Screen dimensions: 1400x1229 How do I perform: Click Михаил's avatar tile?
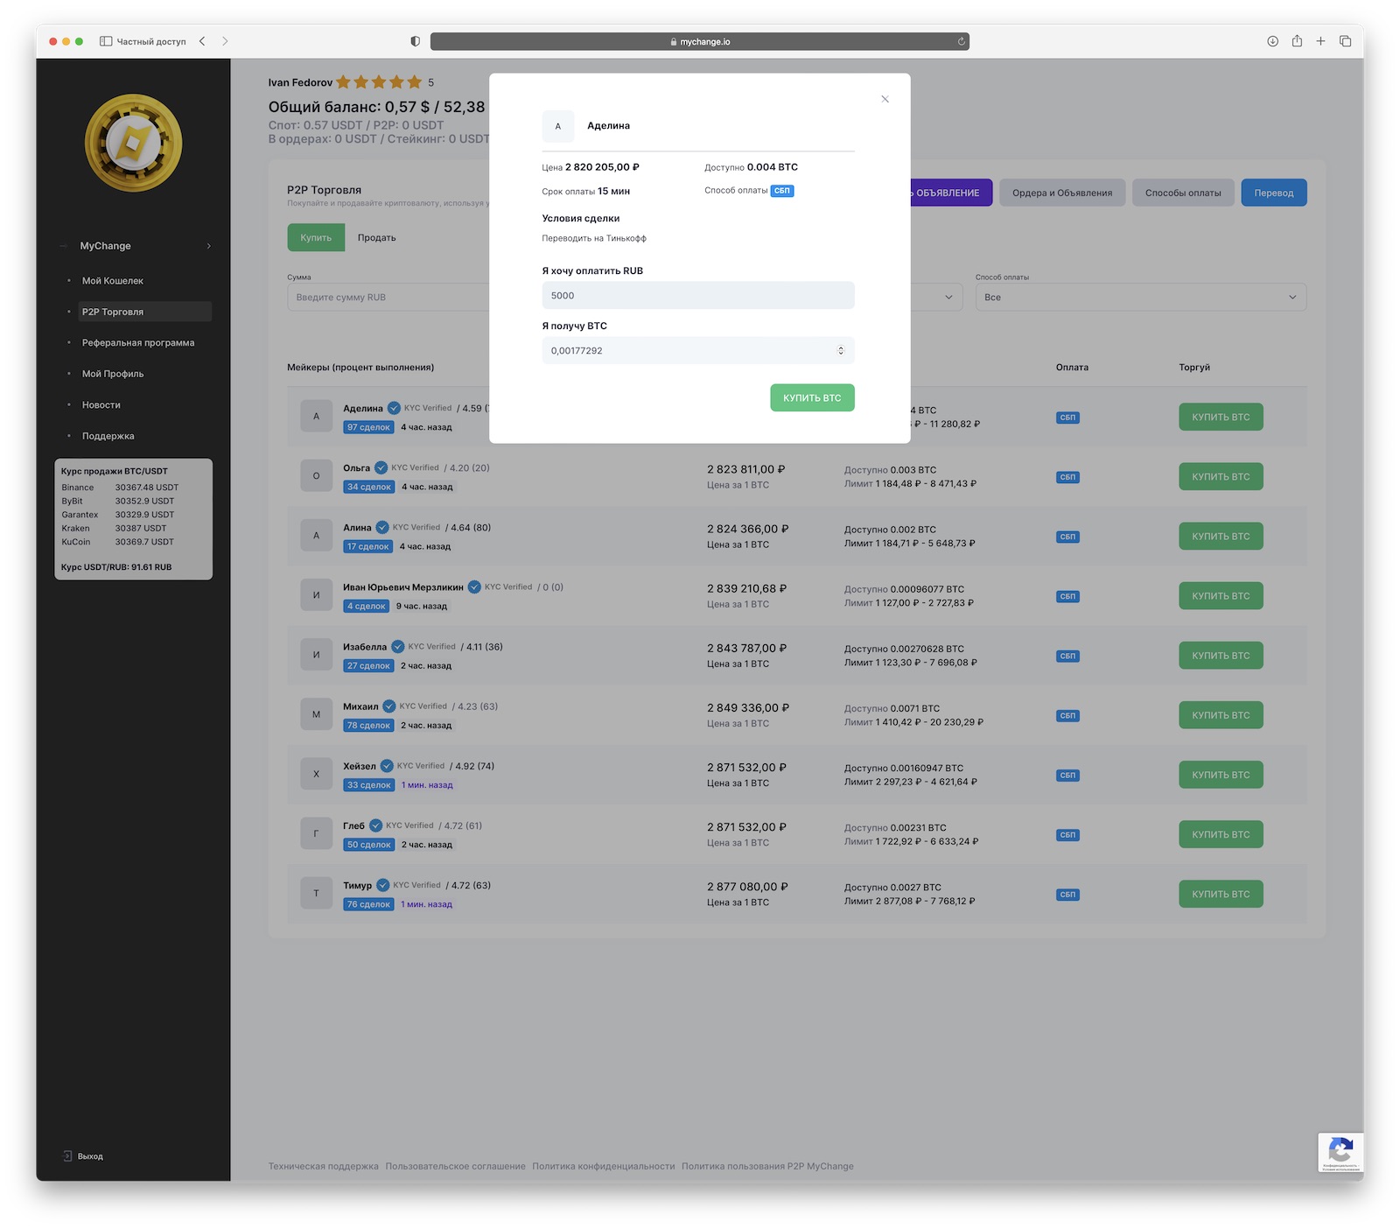tap(316, 714)
